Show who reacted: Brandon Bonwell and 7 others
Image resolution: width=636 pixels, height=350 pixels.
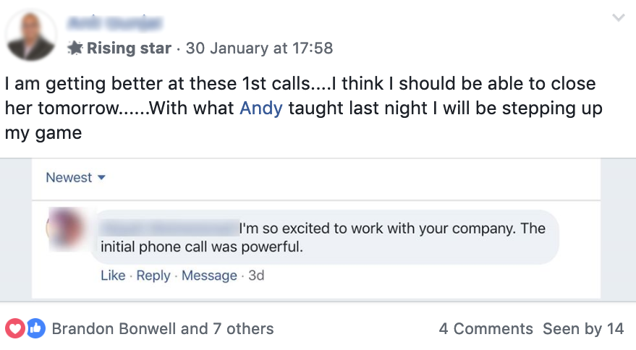tap(163, 328)
